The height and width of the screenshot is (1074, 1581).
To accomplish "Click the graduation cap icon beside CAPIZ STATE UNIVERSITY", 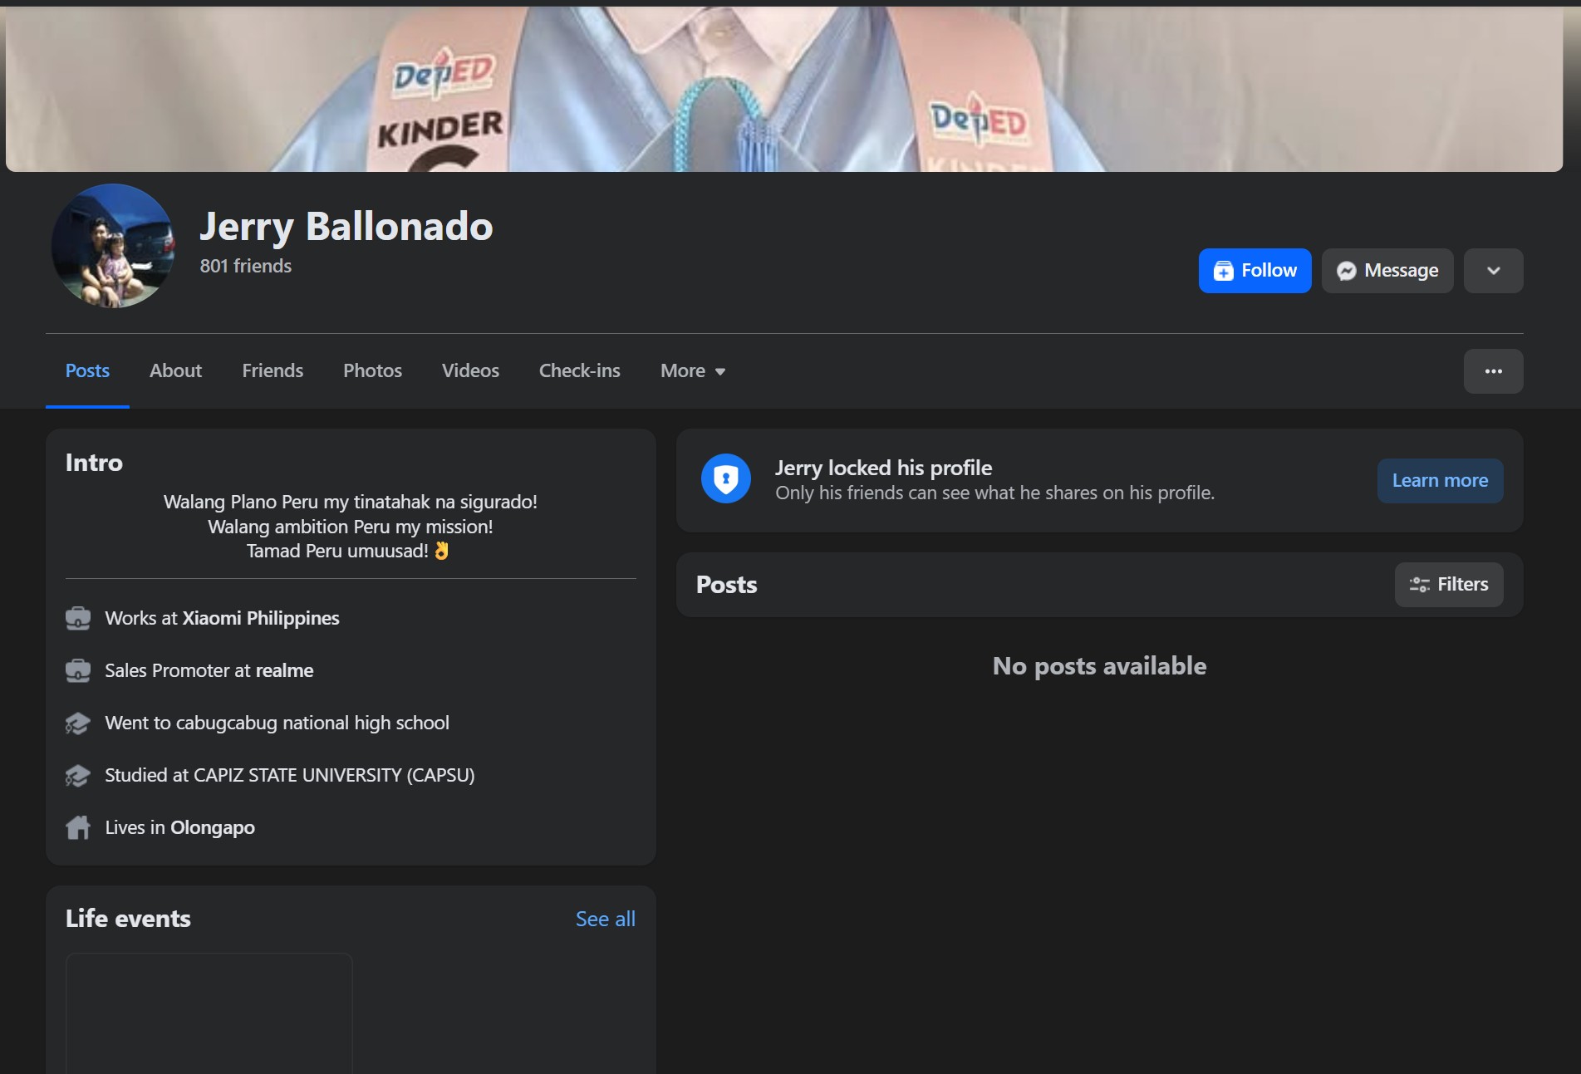I will (x=78, y=775).
